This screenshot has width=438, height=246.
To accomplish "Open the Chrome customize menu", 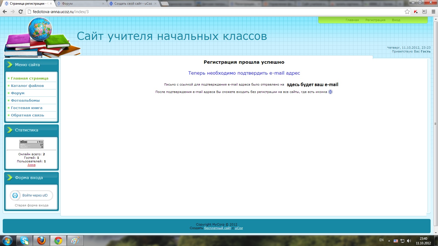I will pyautogui.click(x=433, y=11).
